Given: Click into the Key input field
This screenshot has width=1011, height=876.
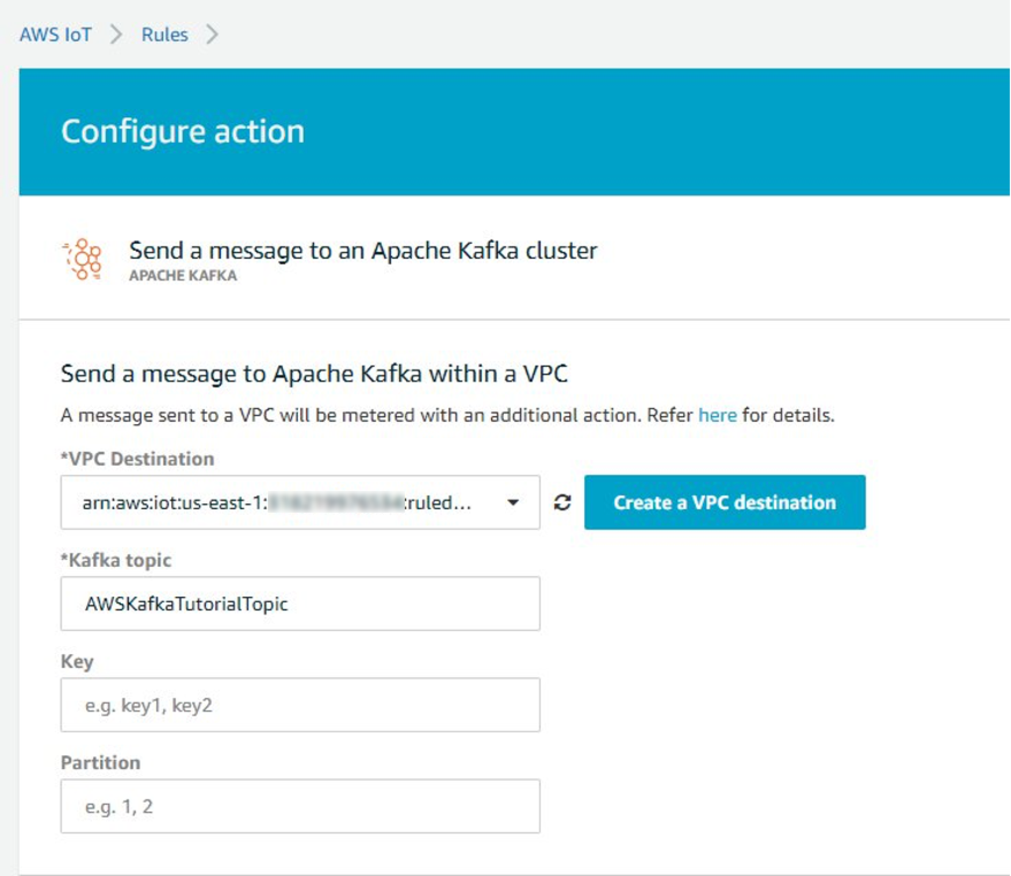Looking at the screenshot, I should pyautogui.click(x=300, y=705).
